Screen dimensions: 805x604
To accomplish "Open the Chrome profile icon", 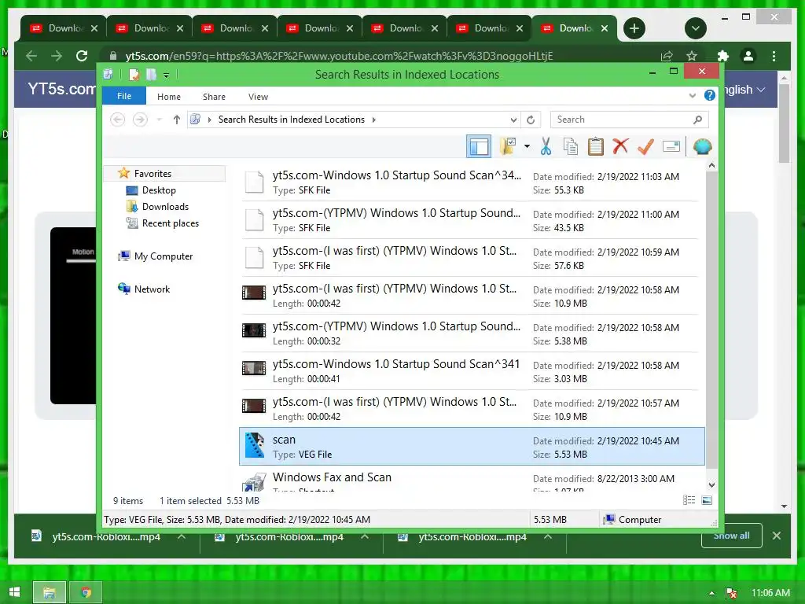I will [748, 56].
